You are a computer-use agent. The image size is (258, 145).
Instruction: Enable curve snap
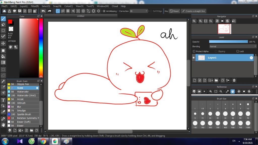coord(88,11)
